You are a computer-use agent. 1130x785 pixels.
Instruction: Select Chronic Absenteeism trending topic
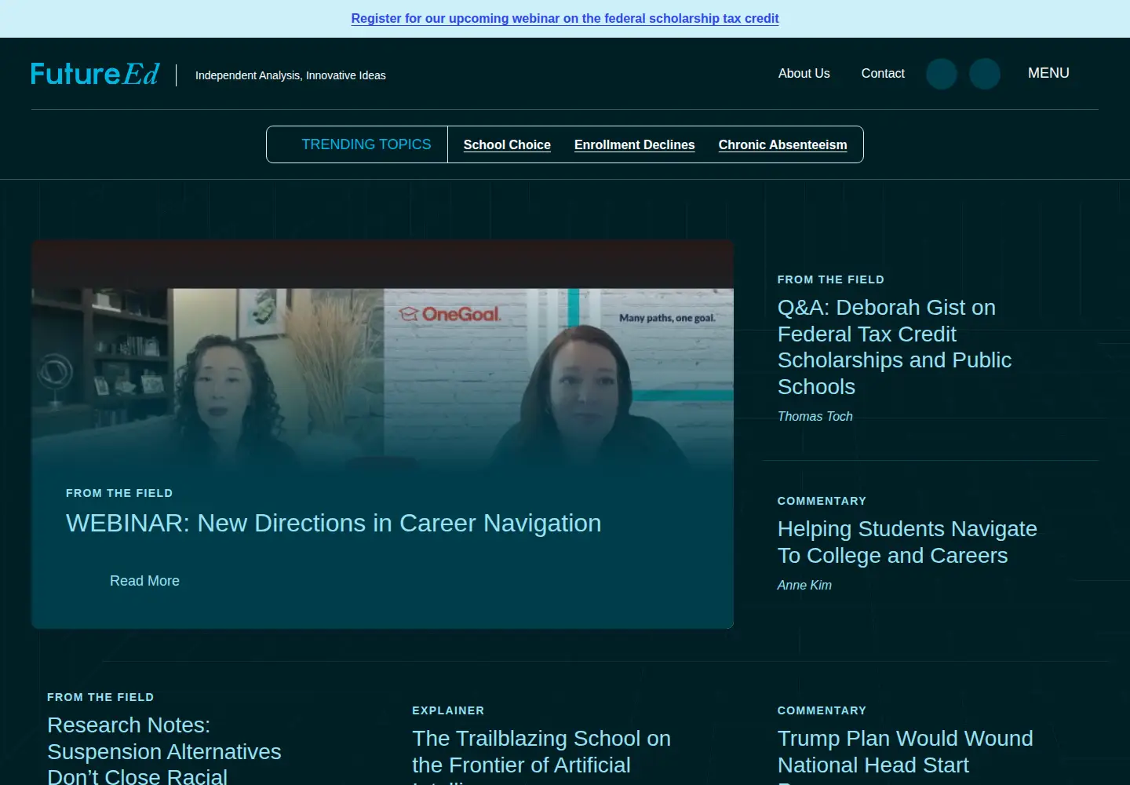coord(782,144)
